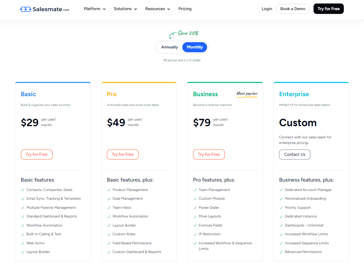Click the checkmark beside Custom Roles in Pro

pos(109,234)
